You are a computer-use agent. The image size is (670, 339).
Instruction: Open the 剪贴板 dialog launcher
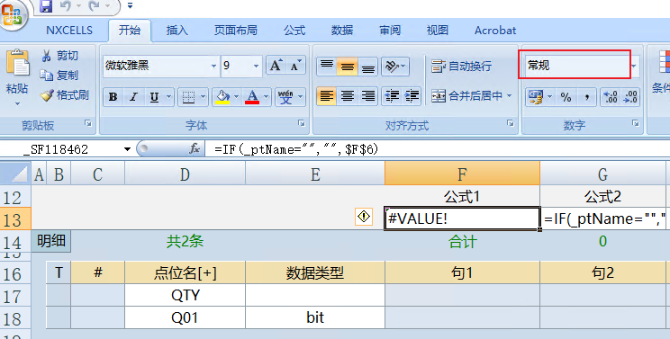pyautogui.click(x=88, y=123)
